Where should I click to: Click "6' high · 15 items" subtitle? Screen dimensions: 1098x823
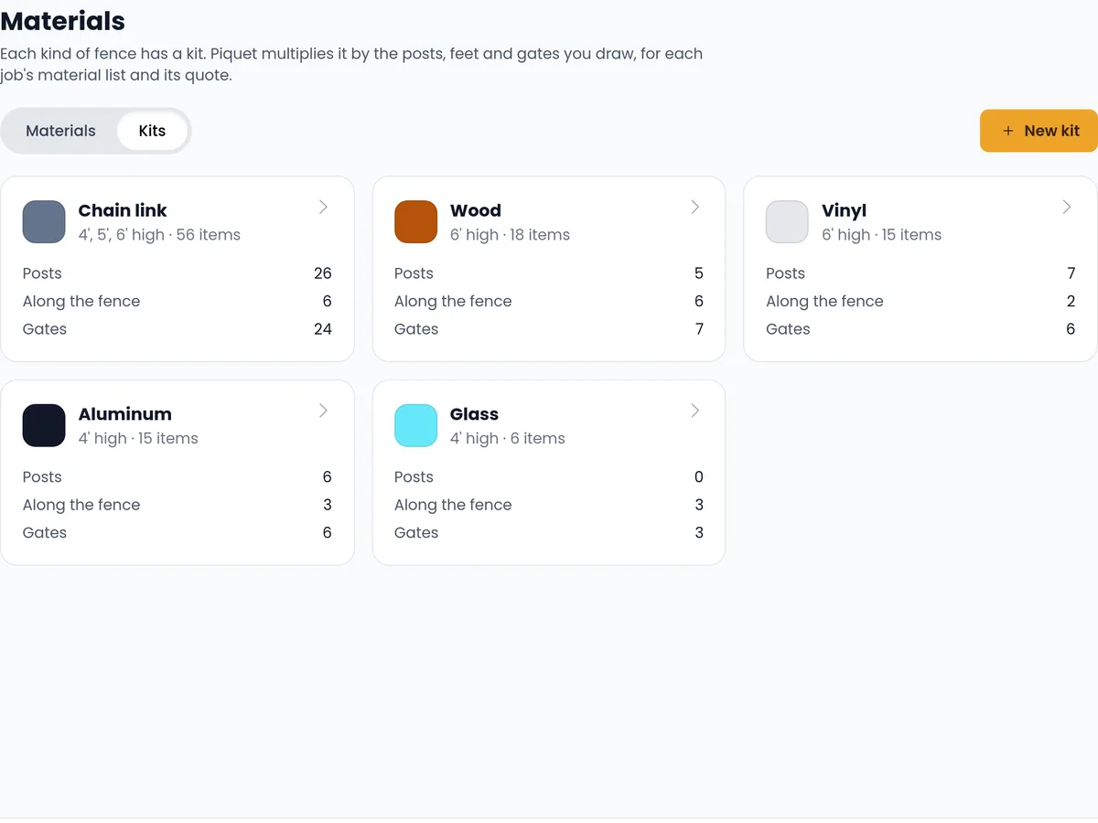(x=881, y=235)
